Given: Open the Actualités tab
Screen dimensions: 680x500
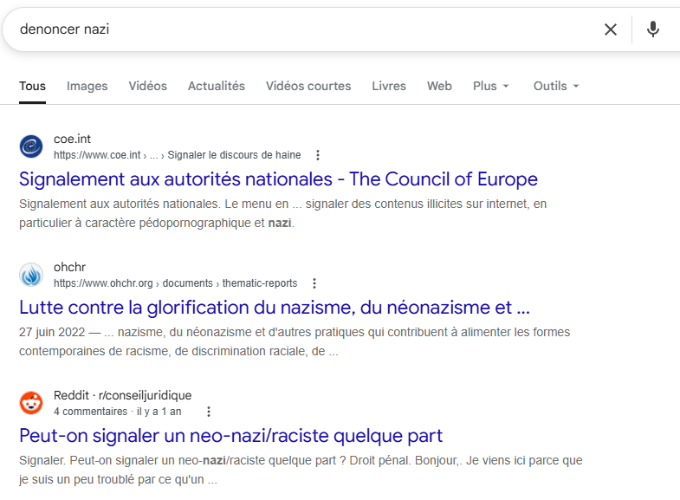Looking at the screenshot, I should tap(216, 86).
